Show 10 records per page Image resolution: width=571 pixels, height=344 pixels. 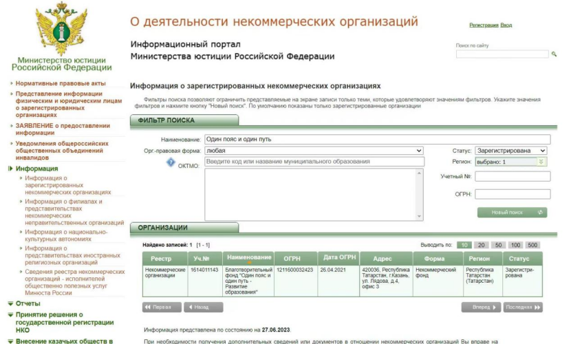[x=464, y=245]
